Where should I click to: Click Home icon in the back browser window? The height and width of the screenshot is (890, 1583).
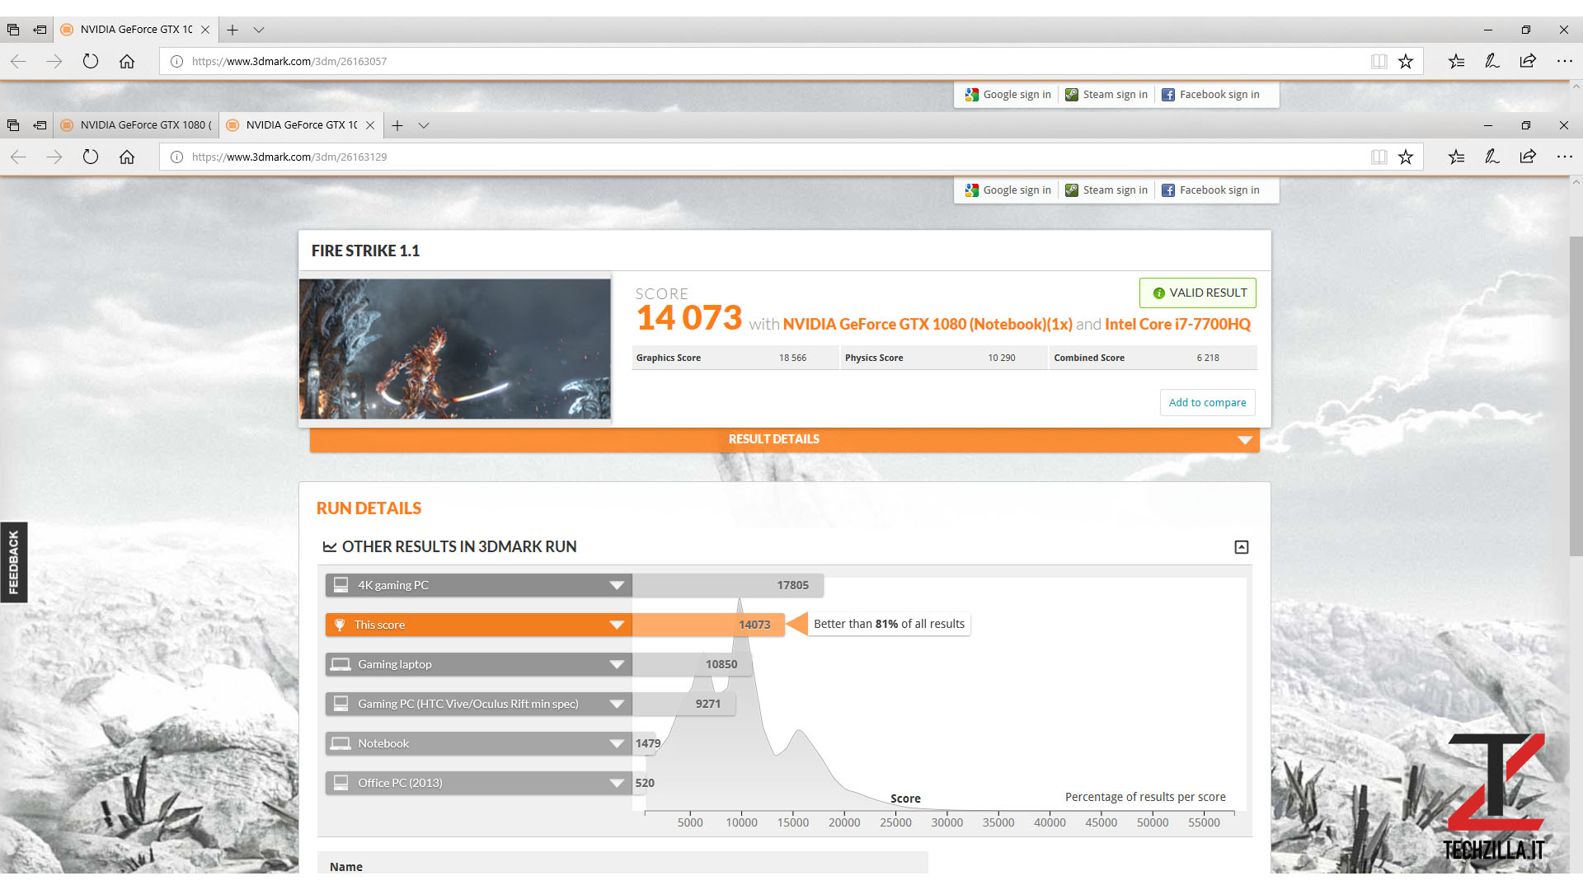[x=127, y=61]
